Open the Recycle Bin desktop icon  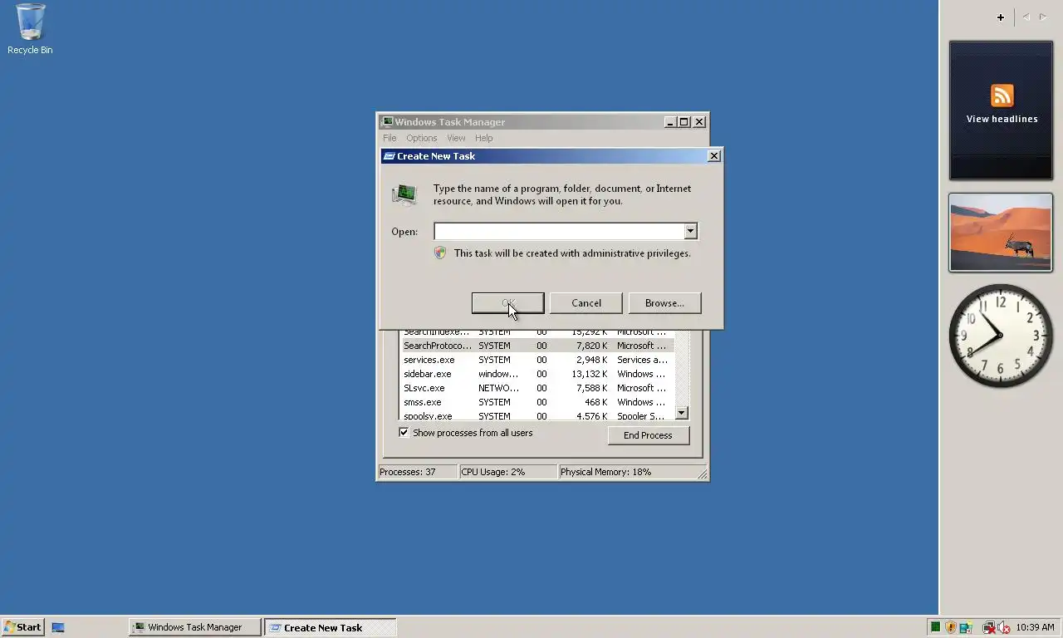click(x=30, y=29)
